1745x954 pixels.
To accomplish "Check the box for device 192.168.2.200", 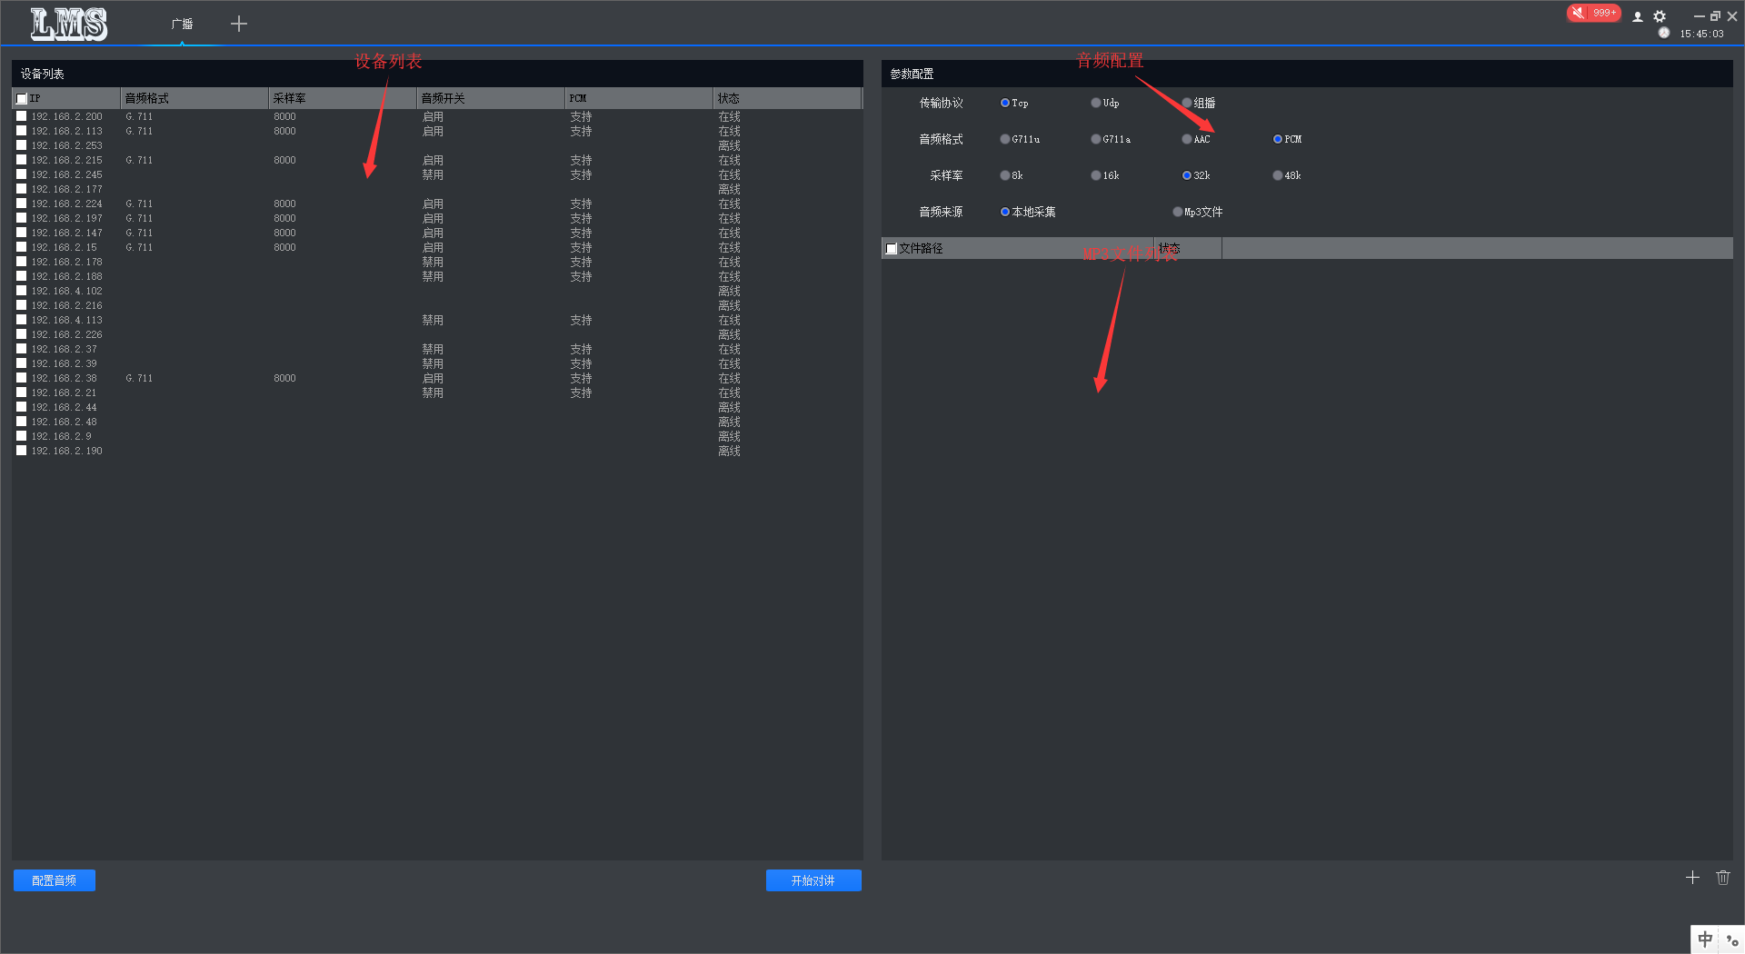I will [22, 116].
